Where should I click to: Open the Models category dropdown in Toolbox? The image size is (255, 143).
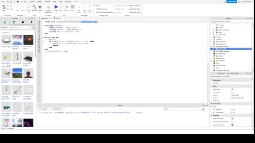pos(6,27)
